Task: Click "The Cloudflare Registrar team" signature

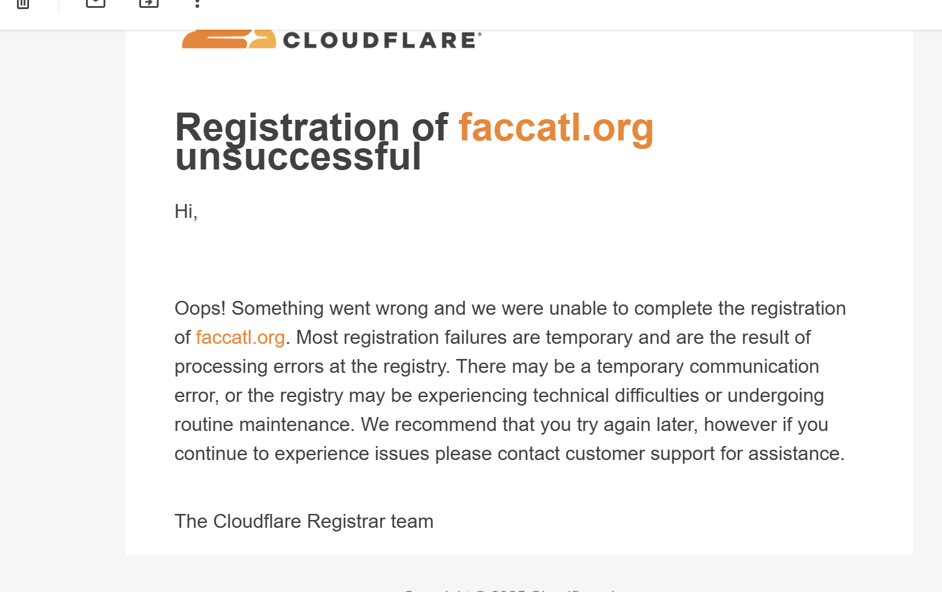Action: (304, 521)
